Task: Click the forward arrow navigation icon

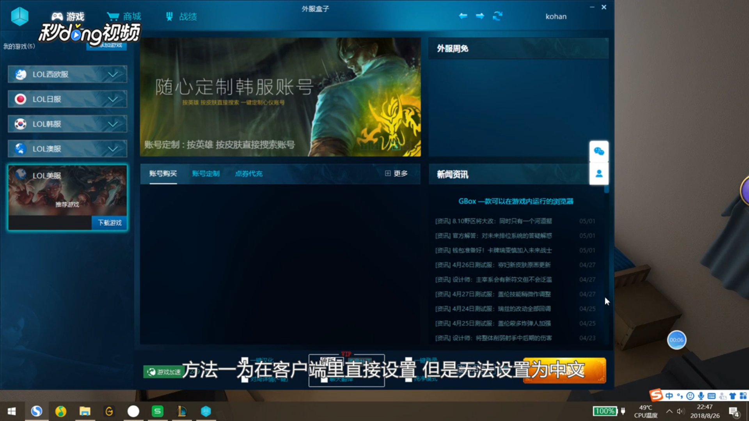Action: click(x=480, y=16)
